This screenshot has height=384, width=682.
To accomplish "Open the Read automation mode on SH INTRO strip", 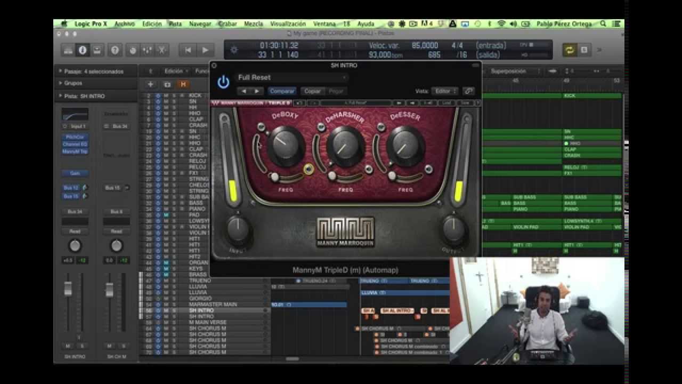I will tap(75, 231).
